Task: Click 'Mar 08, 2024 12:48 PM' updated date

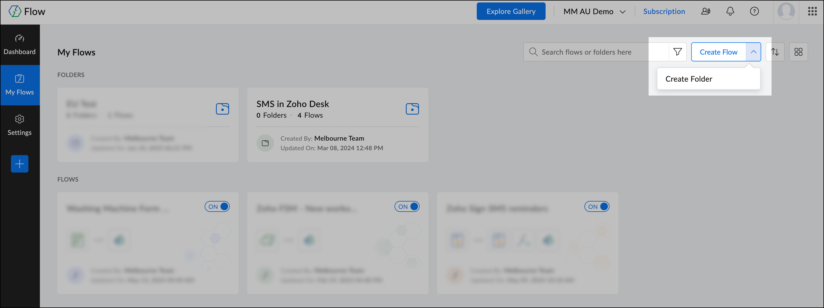Action: 350,148
